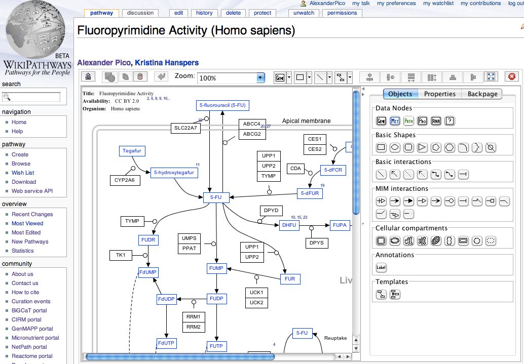Switch to the Properties tab
The image size is (524, 364).
[439, 94]
